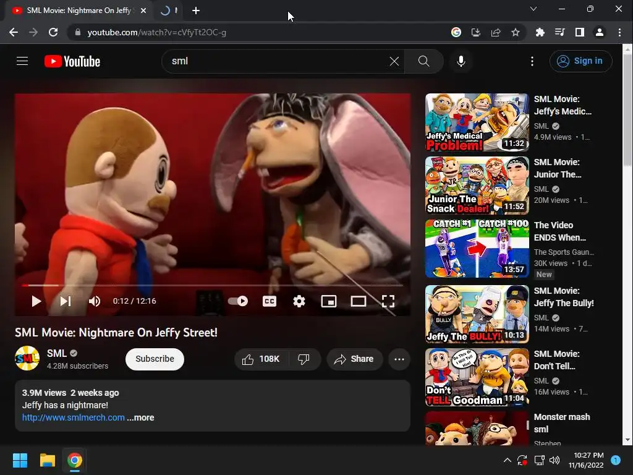Show hidden system tray icons
633x475 pixels.
tap(508, 460)
